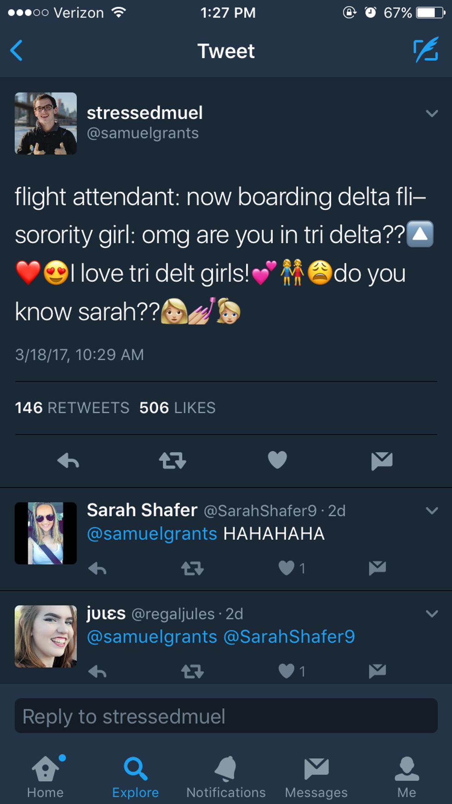Tap the Reply to stressedmuel field
452x804 pixels.
pos(226,716)
